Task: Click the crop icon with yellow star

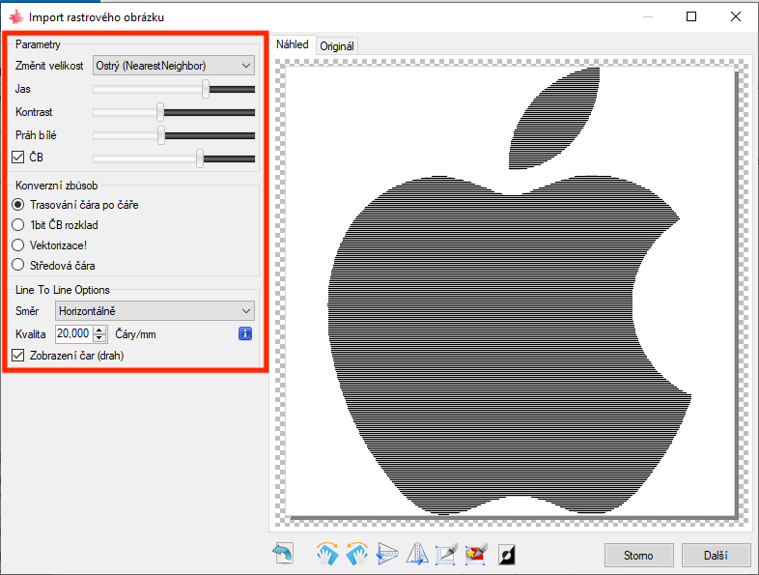Action: [475, 554]
